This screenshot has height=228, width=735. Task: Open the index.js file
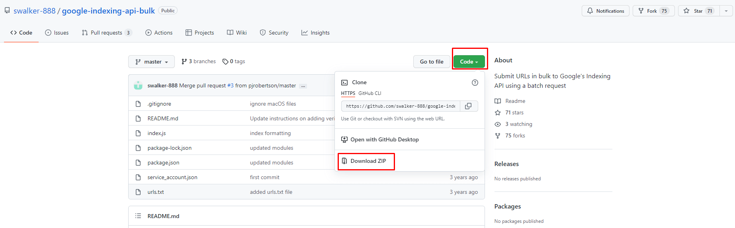click(156, 133)
